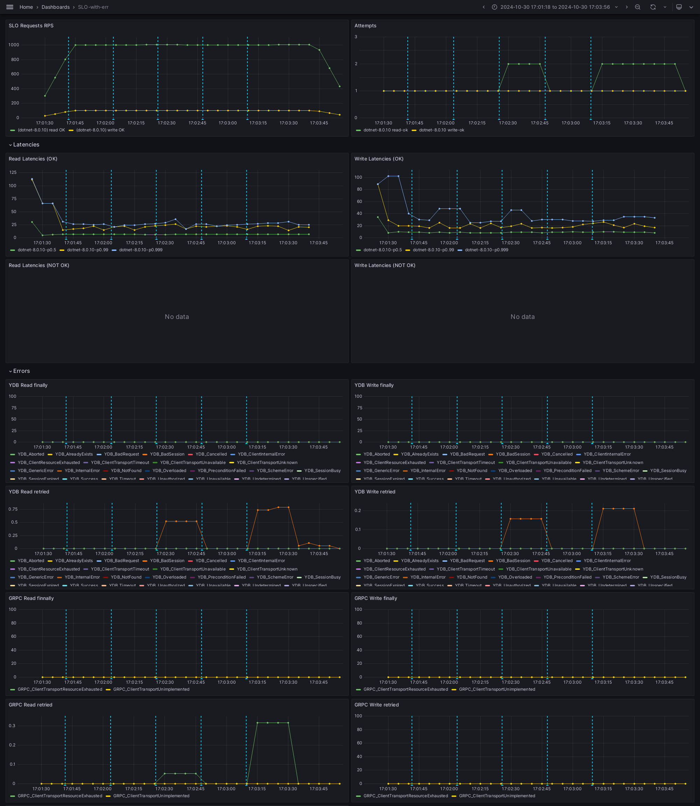Open the GRPC Write retried panel title
700x806 pixels.
point(377,705)
